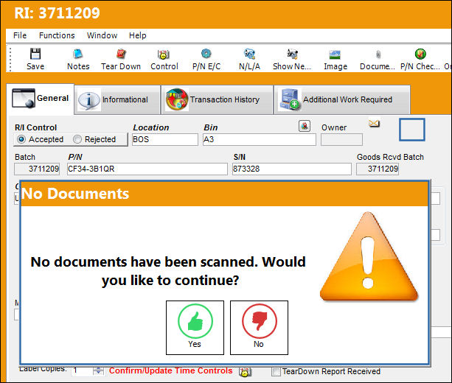Click the P/N field CF34-3B1QR
The height and width of the screenshot is (383, 452).
coord(147,169)
